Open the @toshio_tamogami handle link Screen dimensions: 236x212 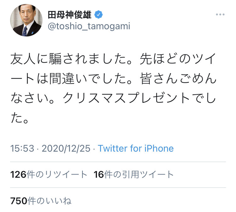tap(88, 26)
